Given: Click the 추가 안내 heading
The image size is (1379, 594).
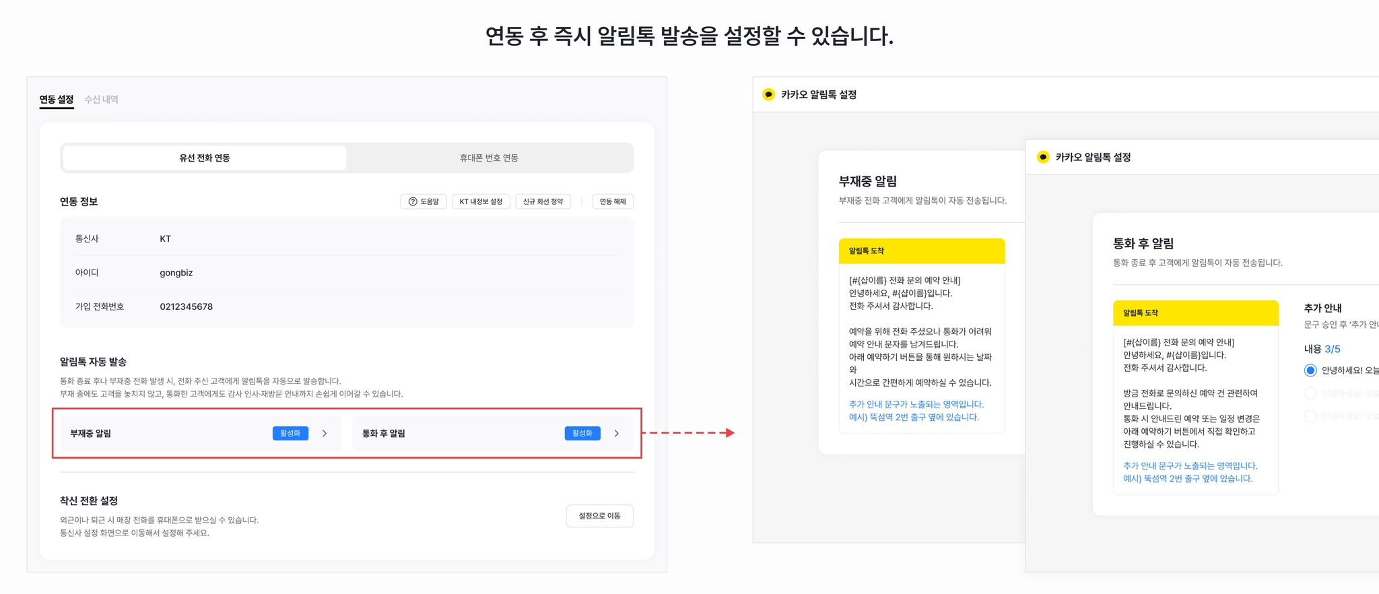Looking at the screenshot, I should pos(1323,308).
